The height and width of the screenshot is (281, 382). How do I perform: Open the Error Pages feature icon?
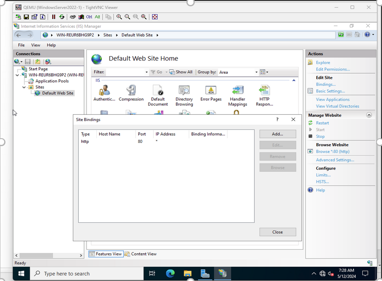211,93
